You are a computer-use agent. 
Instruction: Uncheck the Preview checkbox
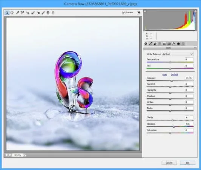coord(124,12)
